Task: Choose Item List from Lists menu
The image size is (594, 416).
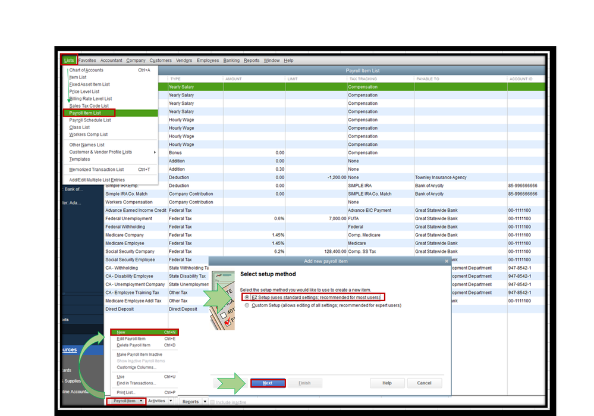Action: coord(110,77)
